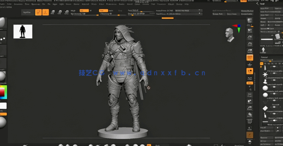Click the render icon atop right shelf
Image resolution: width=283 pixels, height=146 pixels.
point(250,20)
